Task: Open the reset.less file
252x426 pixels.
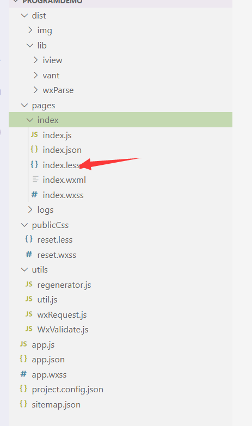Action: 55,239
